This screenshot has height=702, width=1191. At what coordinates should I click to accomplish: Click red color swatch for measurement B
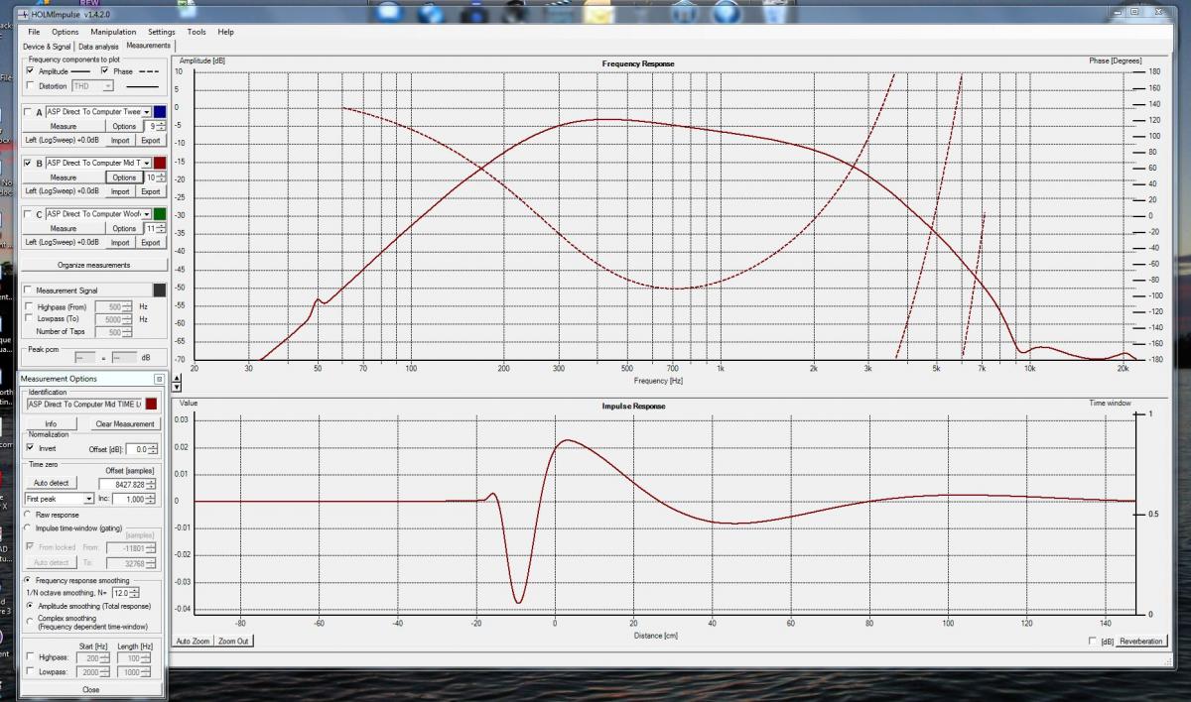coord(160,163)
